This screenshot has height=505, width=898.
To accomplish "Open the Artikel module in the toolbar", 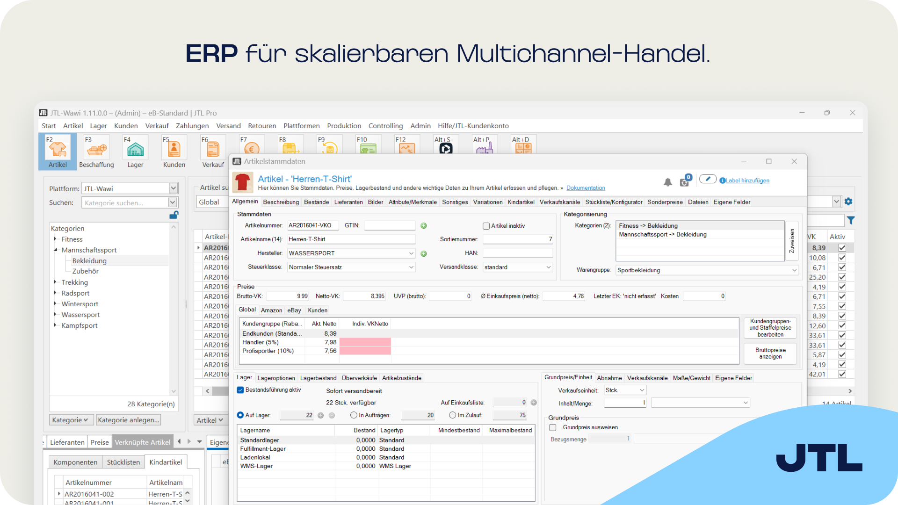I will [58, 152].
